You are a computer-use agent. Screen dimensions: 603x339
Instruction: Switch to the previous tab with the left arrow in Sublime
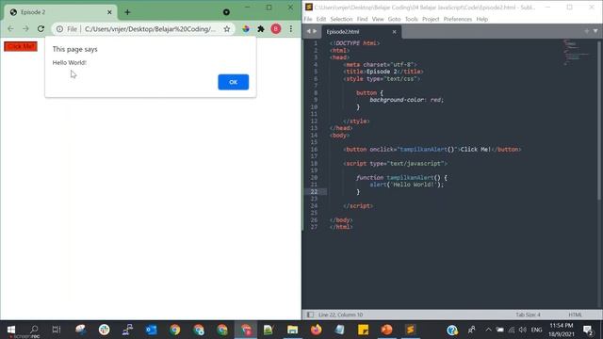point(308,31)
